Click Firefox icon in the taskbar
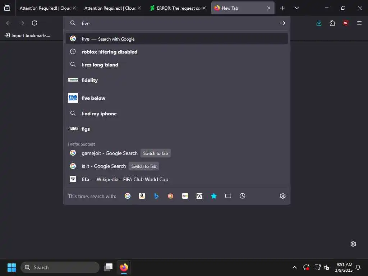The width and height of the screenshot is (368, 276). click(x=124, y=267)
